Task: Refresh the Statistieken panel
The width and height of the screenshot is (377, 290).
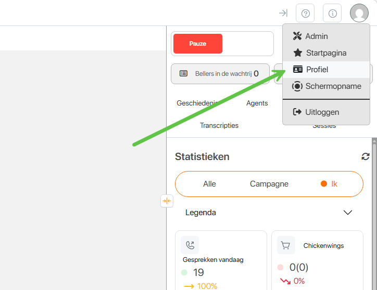Action: [366, 156]
